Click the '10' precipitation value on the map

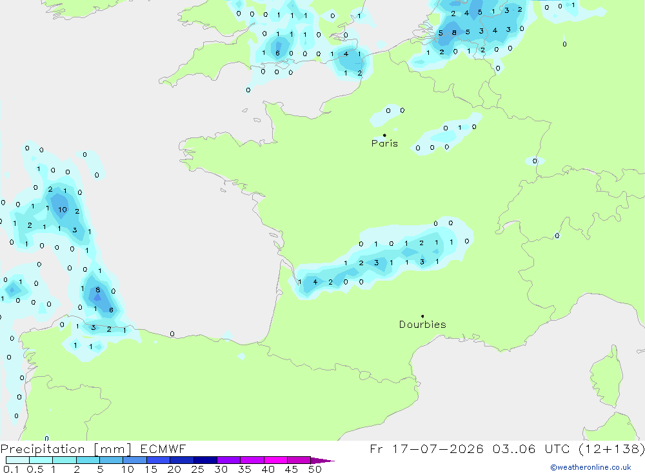62,210
